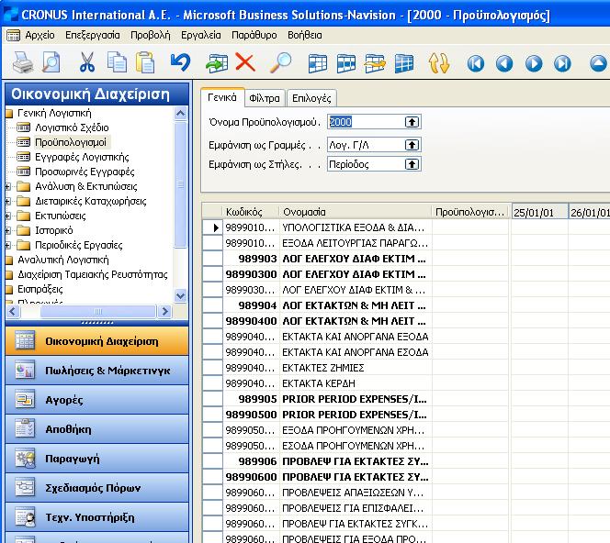Image resolution: width=610 pixels, height=543 pixels.
Task: Open dropdown for Εμφάνιση ως Γραμμές
Action: pyautogui.click(x=412, y=145)
